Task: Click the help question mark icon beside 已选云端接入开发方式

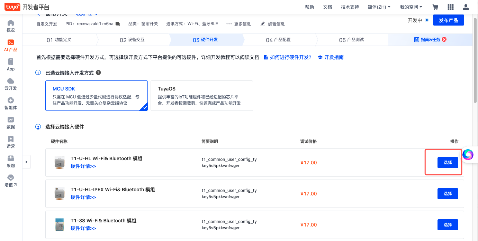Action: pos(98,73)
